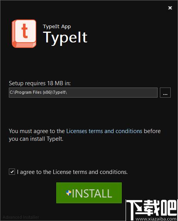178x221 pixels.
Task: Close the TypeIt installer window
Action: (170, 8)
